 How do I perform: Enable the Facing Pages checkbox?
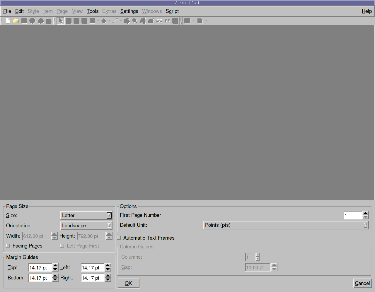[8, 246]
